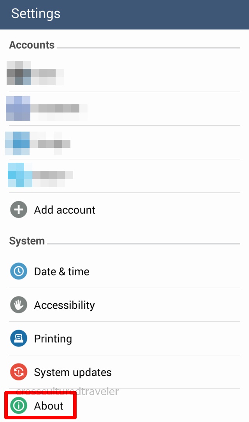Open the About settings entry
249x422 pixels.
click(49, 406)
